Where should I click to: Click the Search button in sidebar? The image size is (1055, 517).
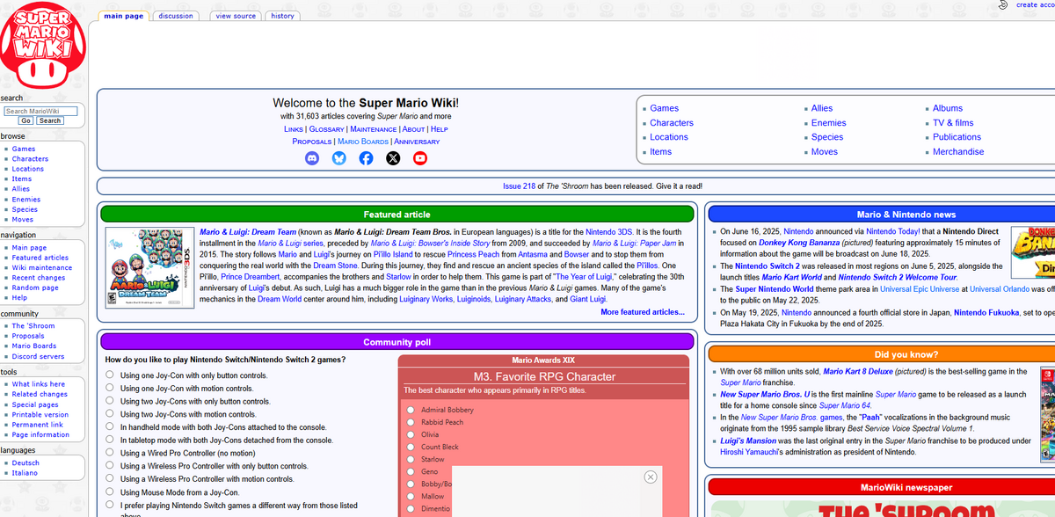[50, 120]
